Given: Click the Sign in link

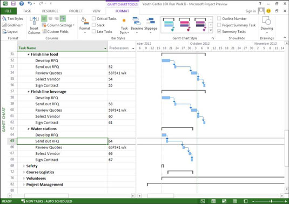Looking at the screenshot, I should pyautogui.click(x=251, y=11).
